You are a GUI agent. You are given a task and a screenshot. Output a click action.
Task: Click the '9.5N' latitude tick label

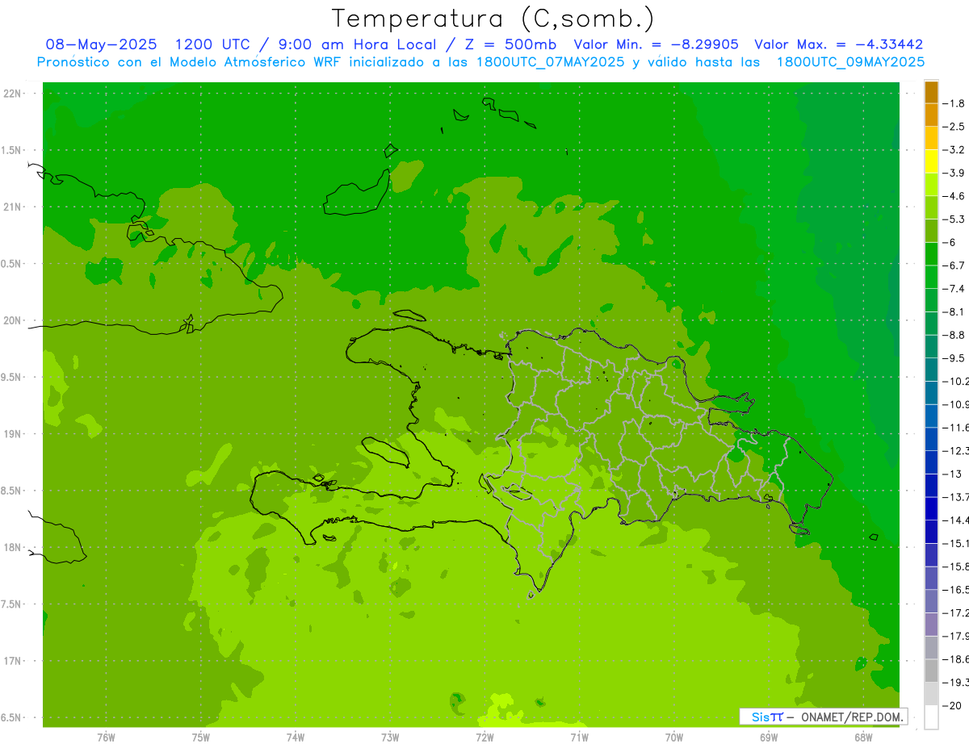[10, 378]
